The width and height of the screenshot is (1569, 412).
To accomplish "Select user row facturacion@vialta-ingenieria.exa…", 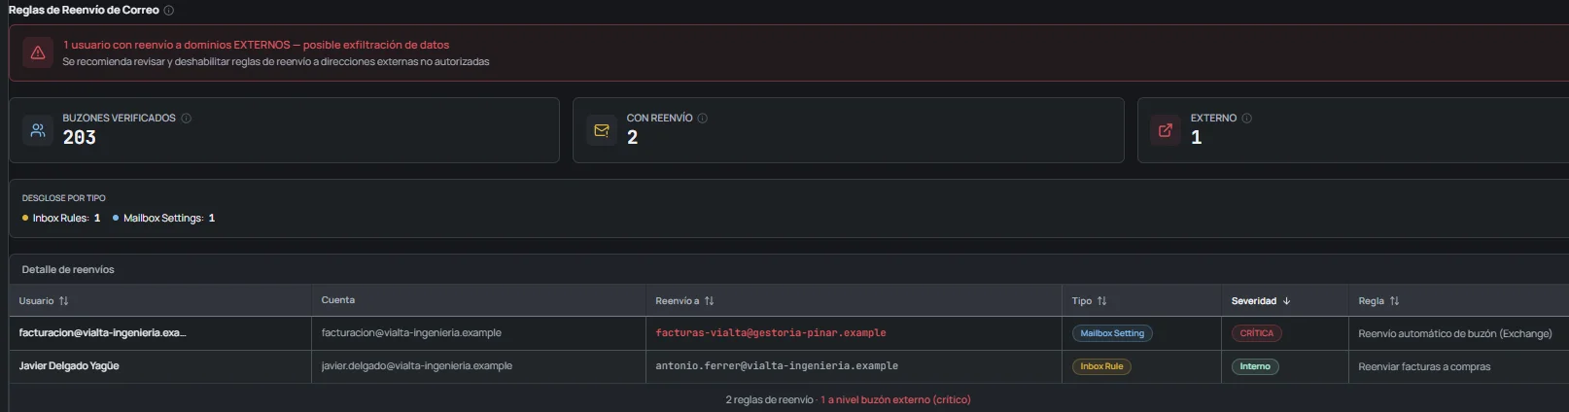I will 102,333.
